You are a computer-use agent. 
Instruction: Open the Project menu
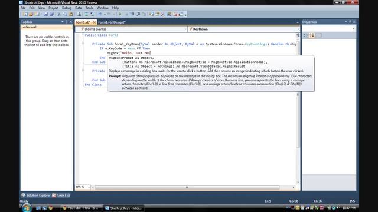tap(54, 8)
